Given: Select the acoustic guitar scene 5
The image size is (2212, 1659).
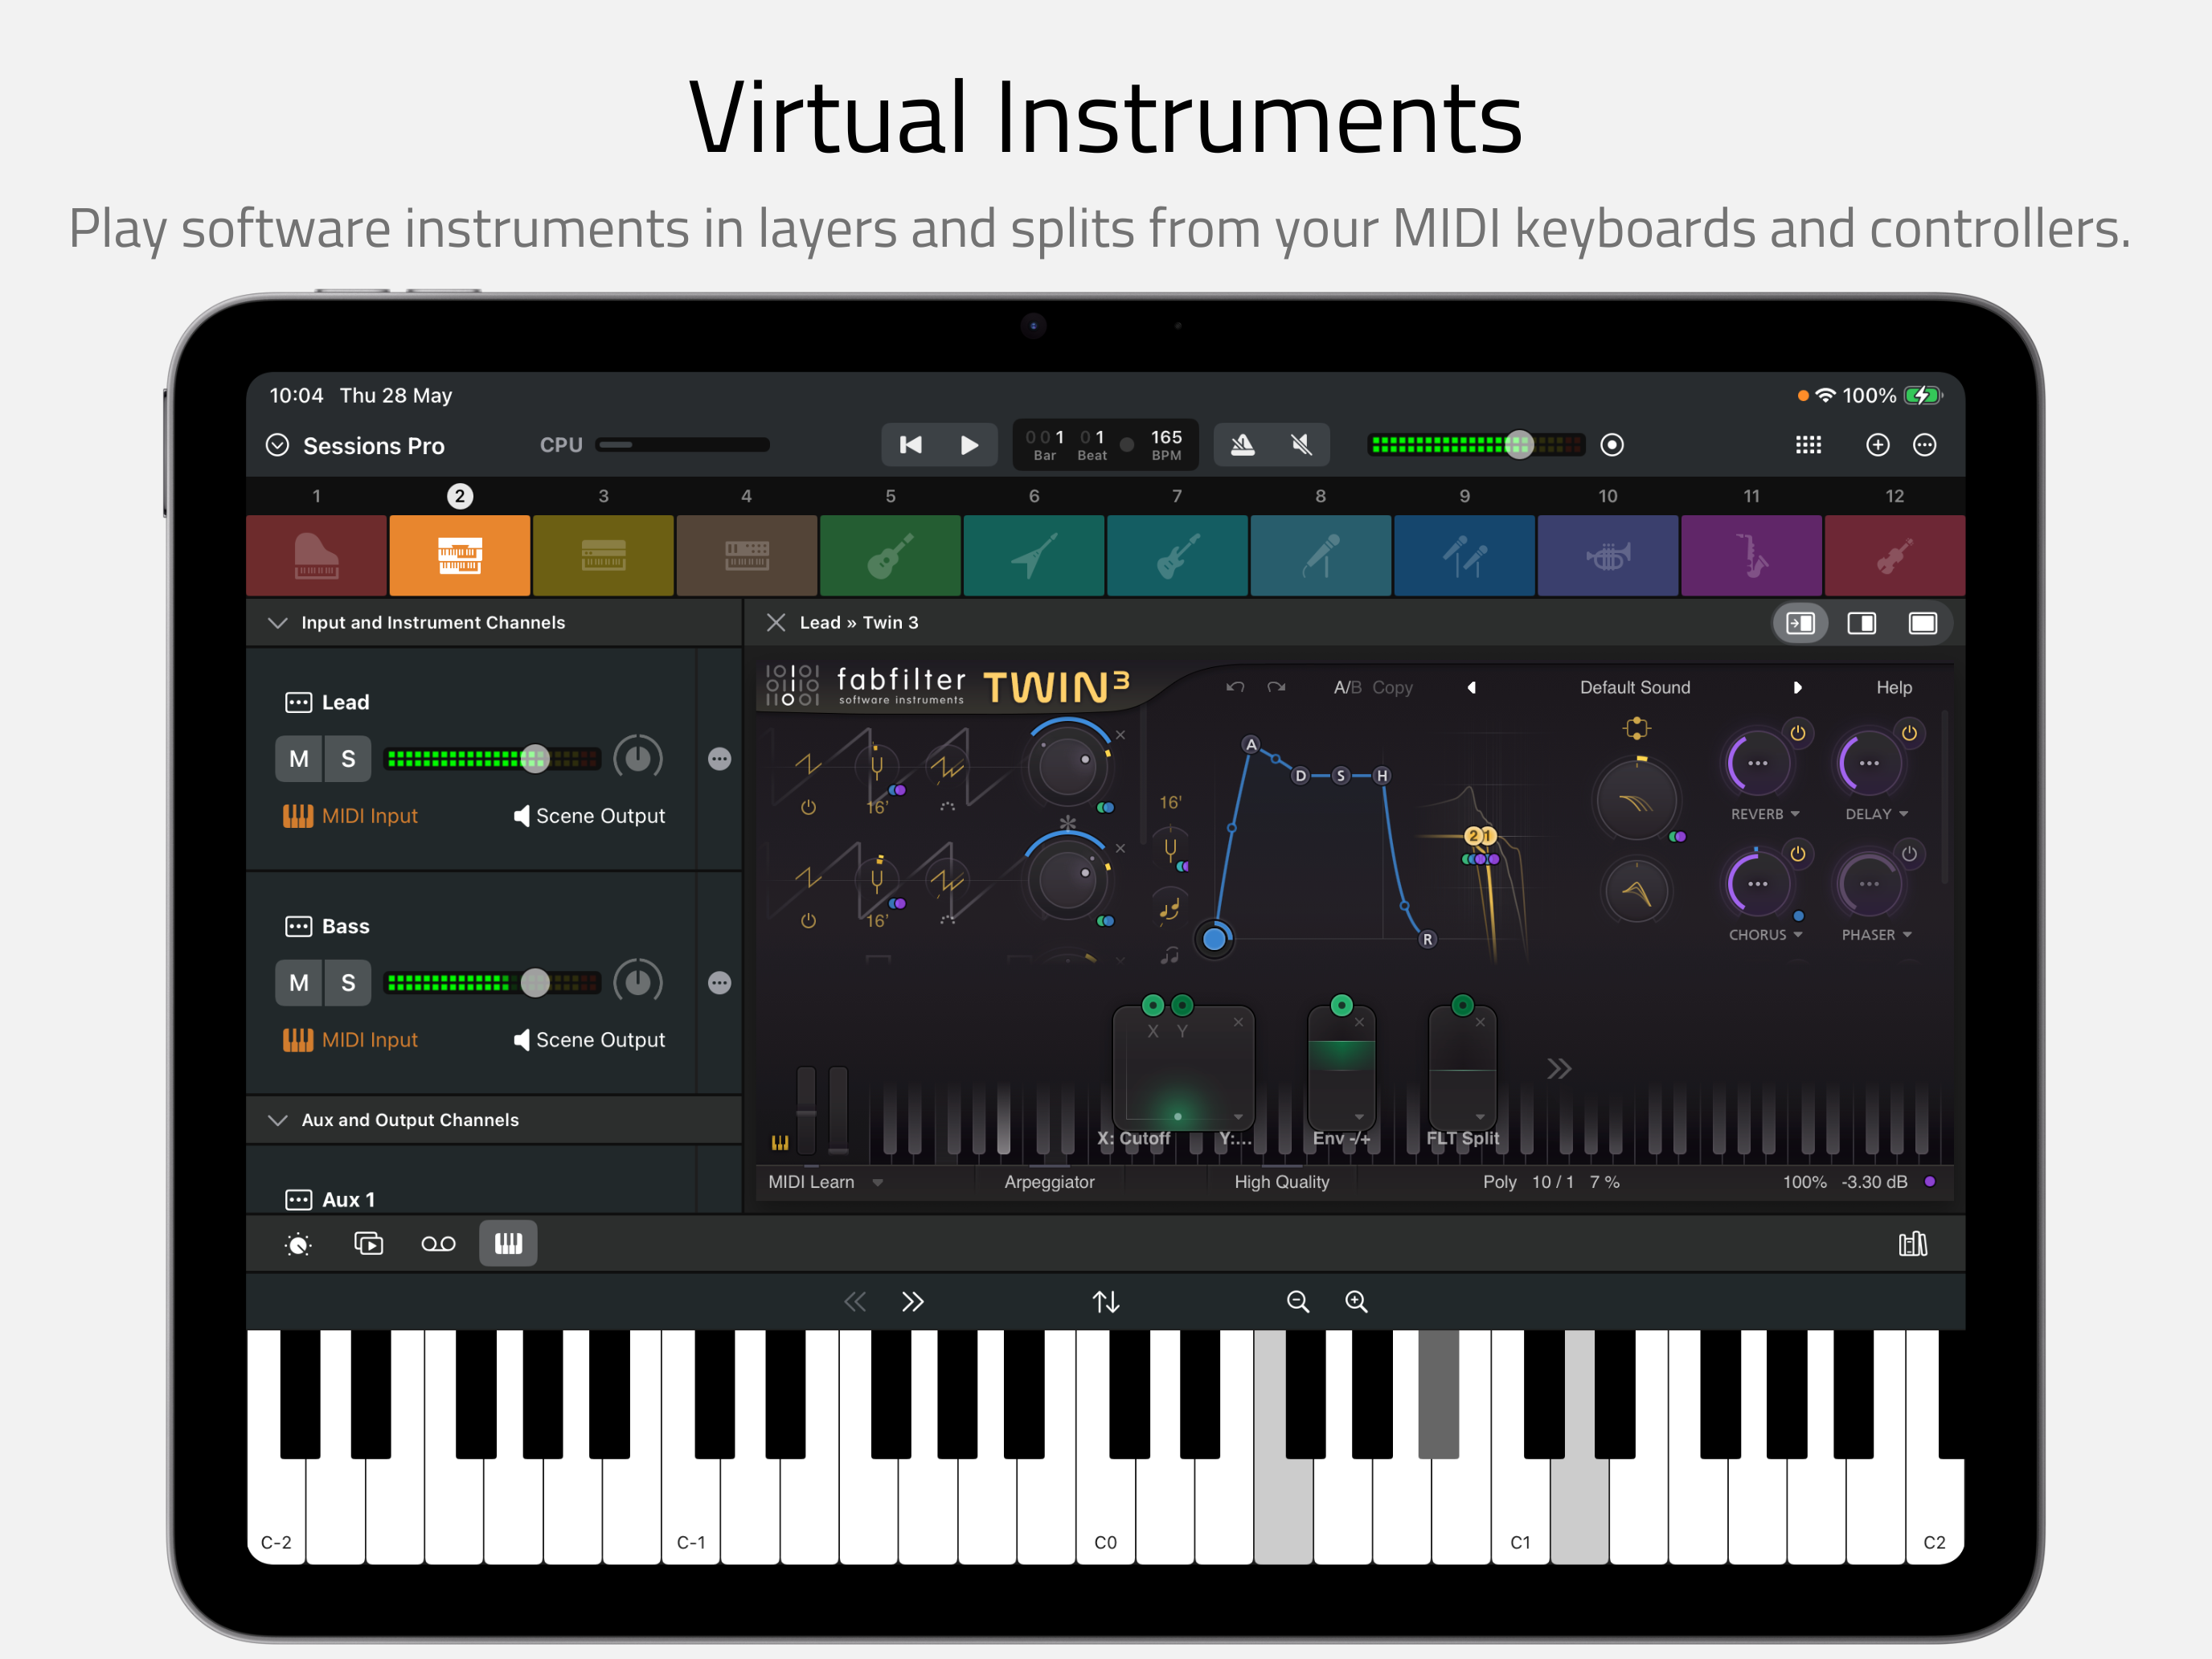Looking at the screenshot, I should [x=890, y=555].
